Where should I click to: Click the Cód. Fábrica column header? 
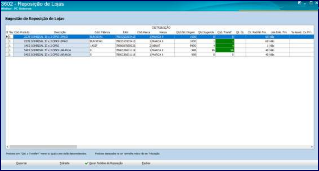102,32
